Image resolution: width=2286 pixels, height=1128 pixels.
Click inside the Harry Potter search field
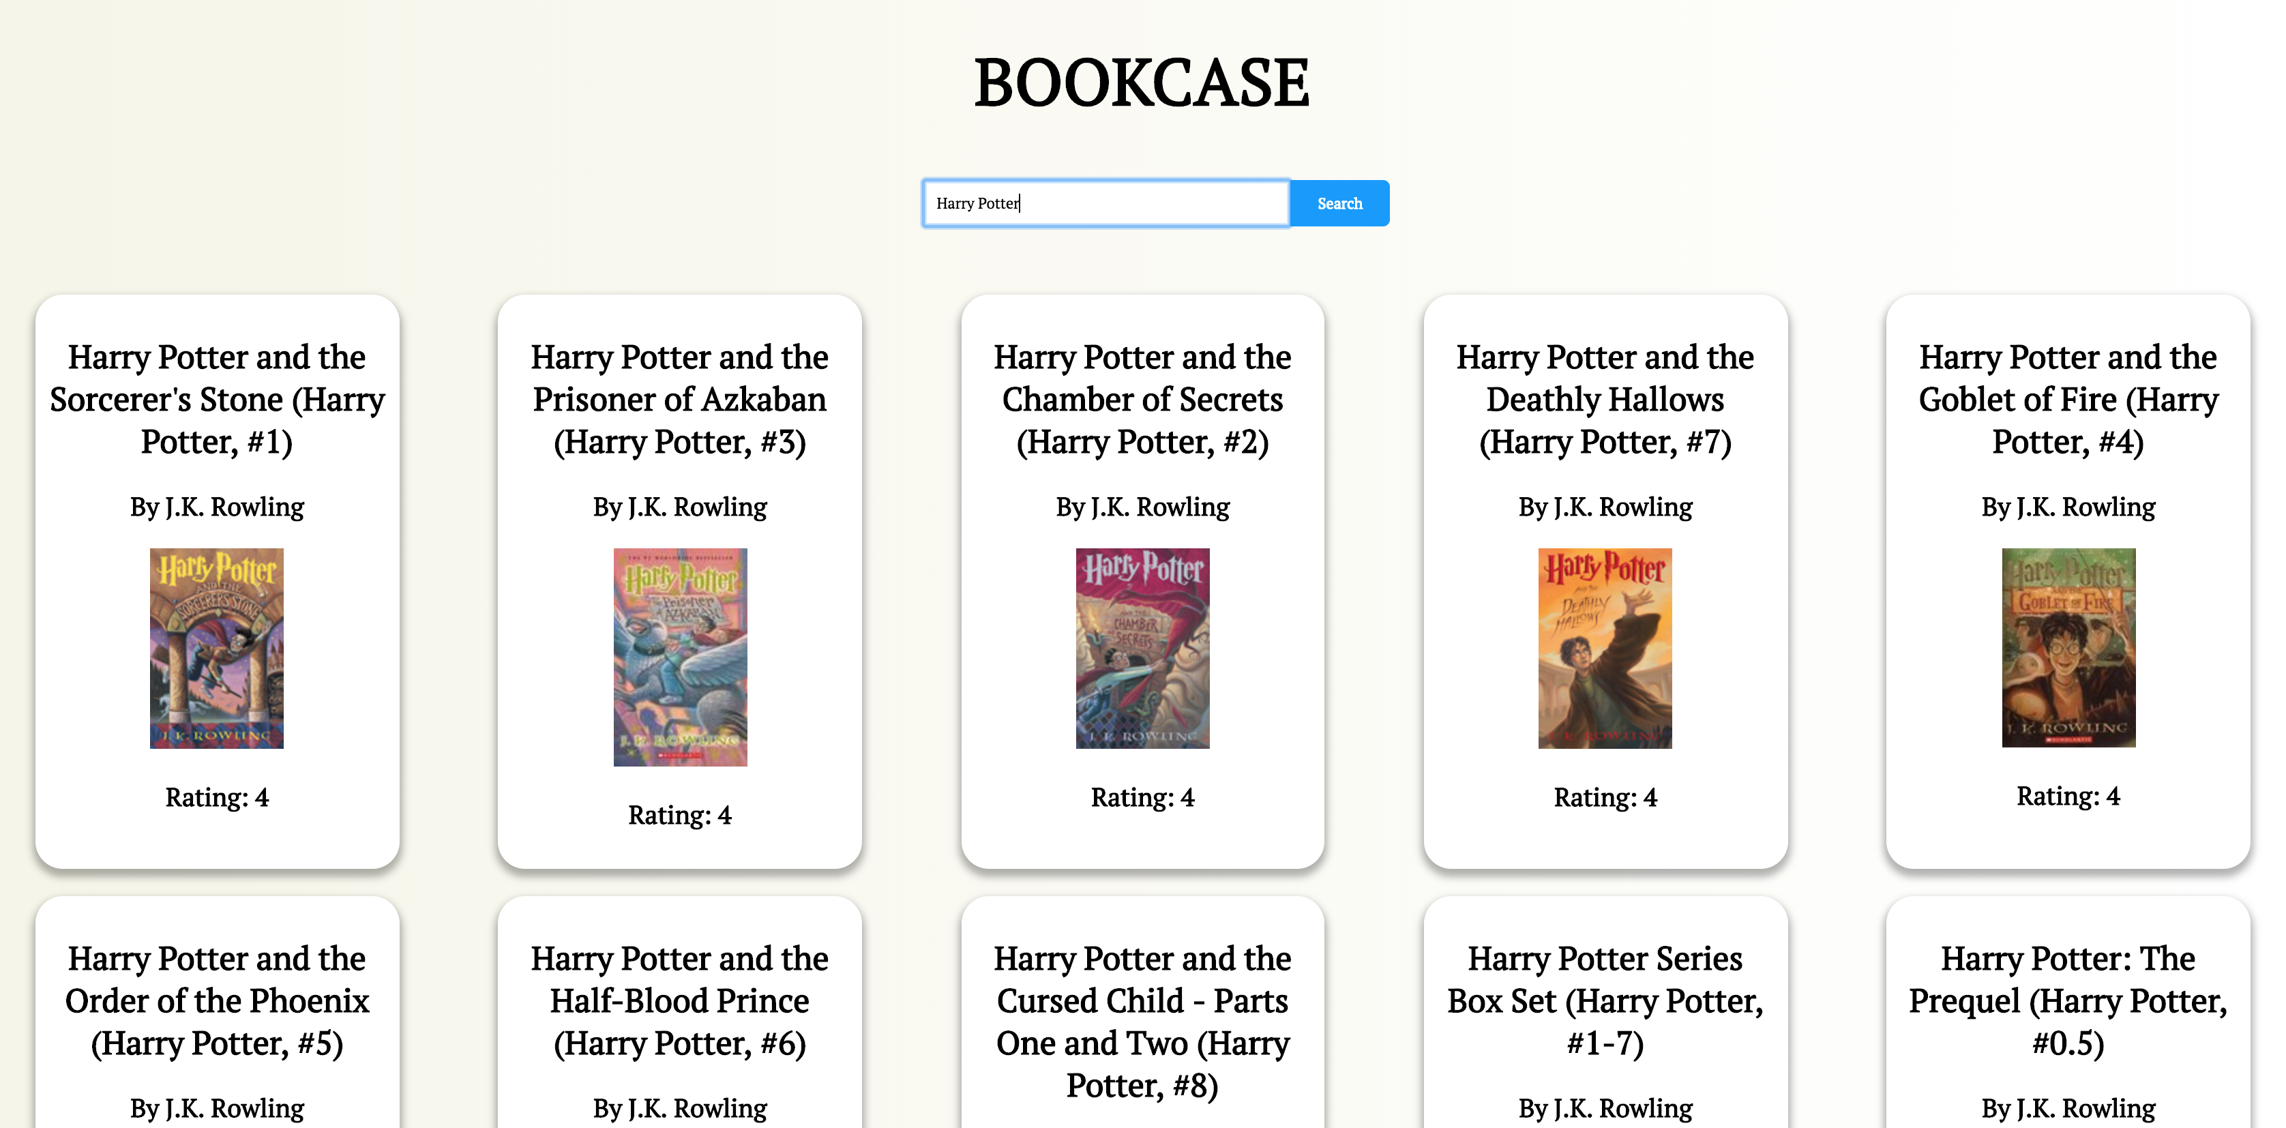(1105, 203)
